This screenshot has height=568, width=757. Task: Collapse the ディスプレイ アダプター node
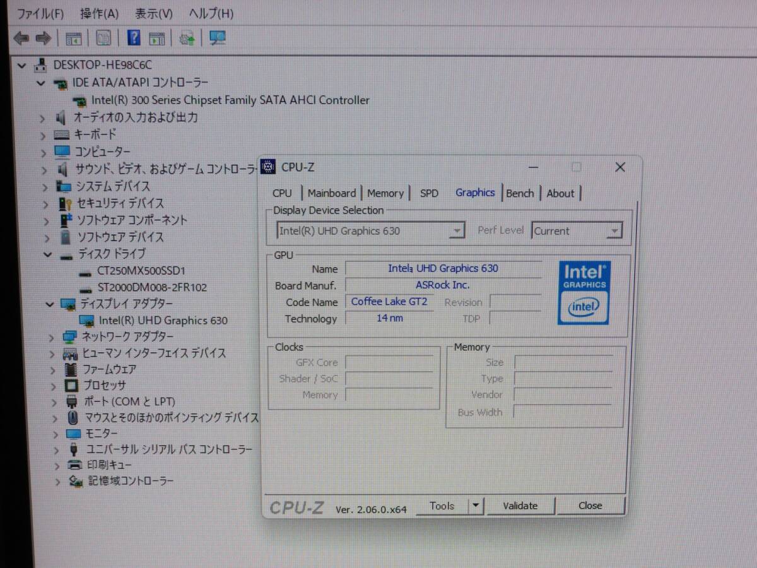tap(49, 304)
